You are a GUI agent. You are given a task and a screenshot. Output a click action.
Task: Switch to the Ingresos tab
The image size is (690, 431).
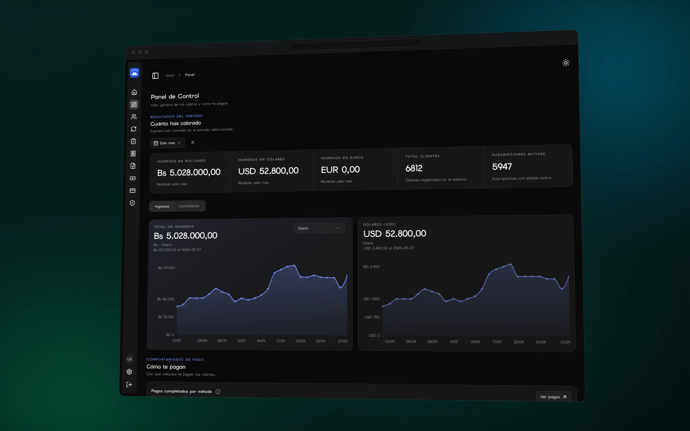[162, 206]
